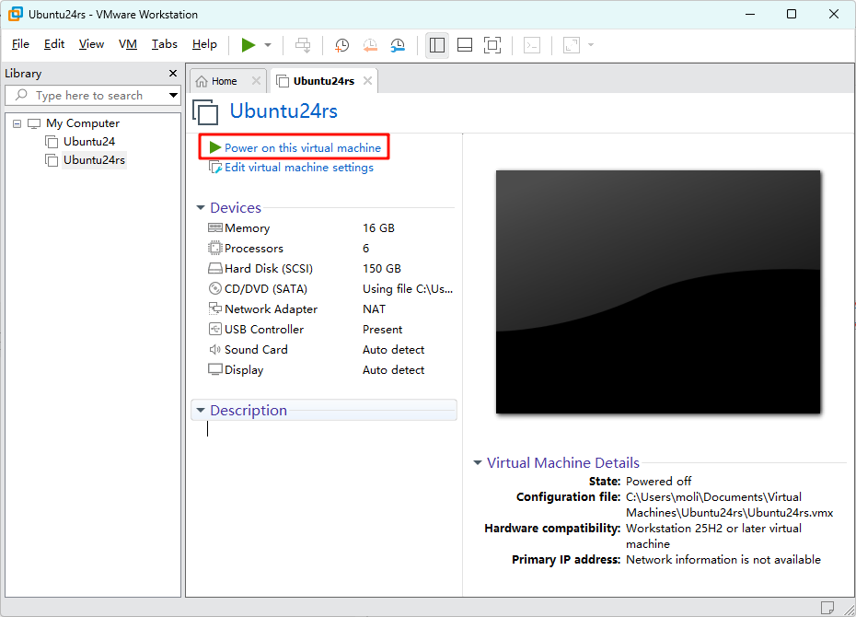Click the Sound Card speaker icon

[x=215, y=349]
